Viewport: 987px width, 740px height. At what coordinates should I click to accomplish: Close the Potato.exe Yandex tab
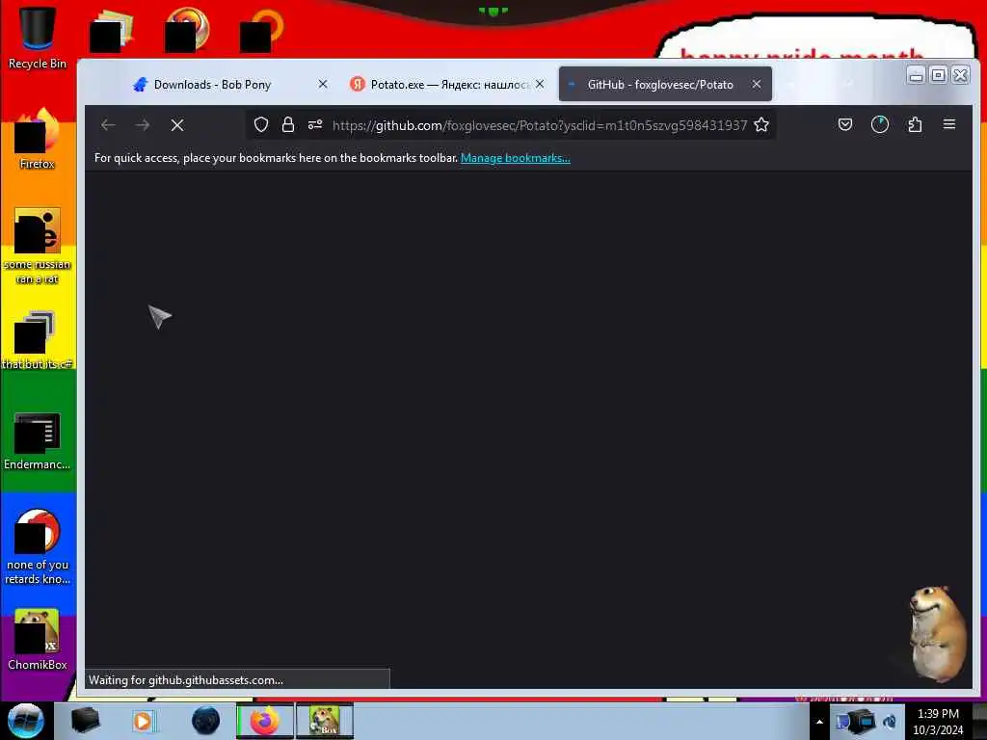540,85
